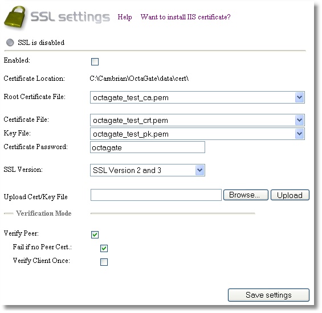Select the octagate_test_ca.pem combo box
The image size is (322, 313).
197,97
